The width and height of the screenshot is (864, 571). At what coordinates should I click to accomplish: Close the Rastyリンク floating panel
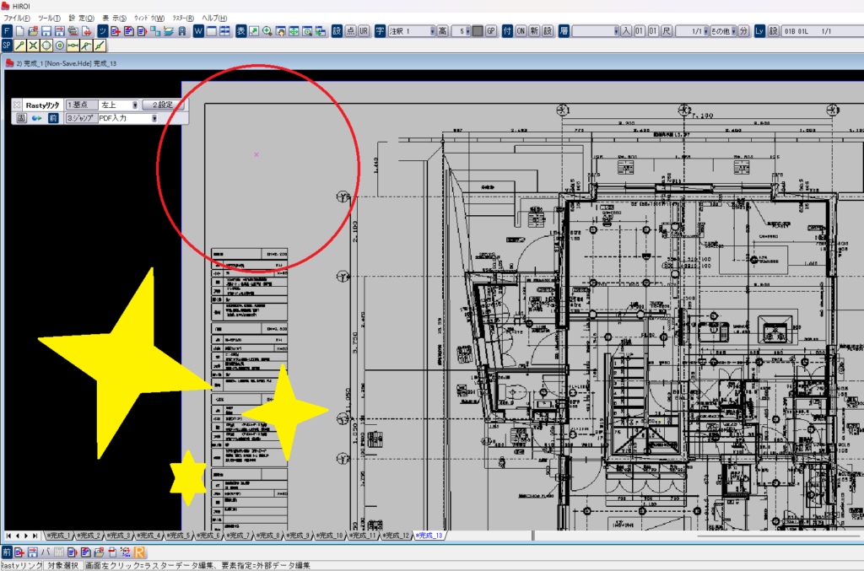(17, 105)
